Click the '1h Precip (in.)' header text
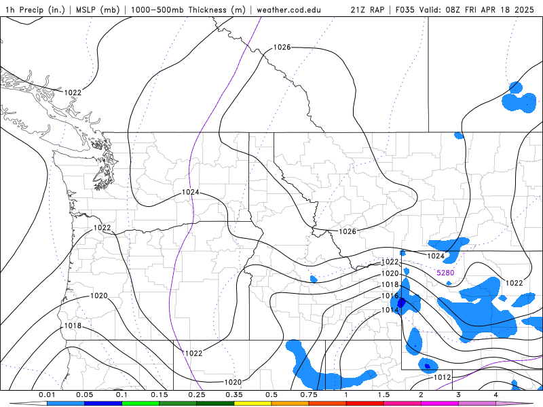 (x=35, y=9)
